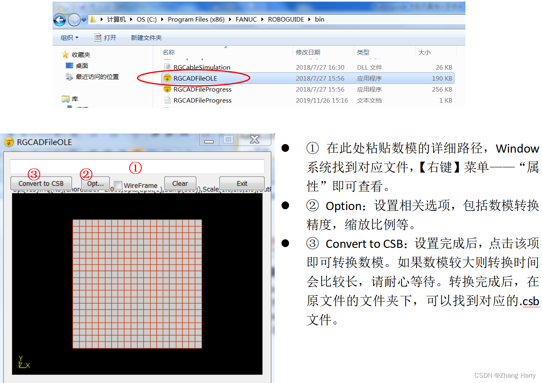Screen dimensions: 542x383
Task: Sort by the 大小 column header
Action: pos(424,52)
